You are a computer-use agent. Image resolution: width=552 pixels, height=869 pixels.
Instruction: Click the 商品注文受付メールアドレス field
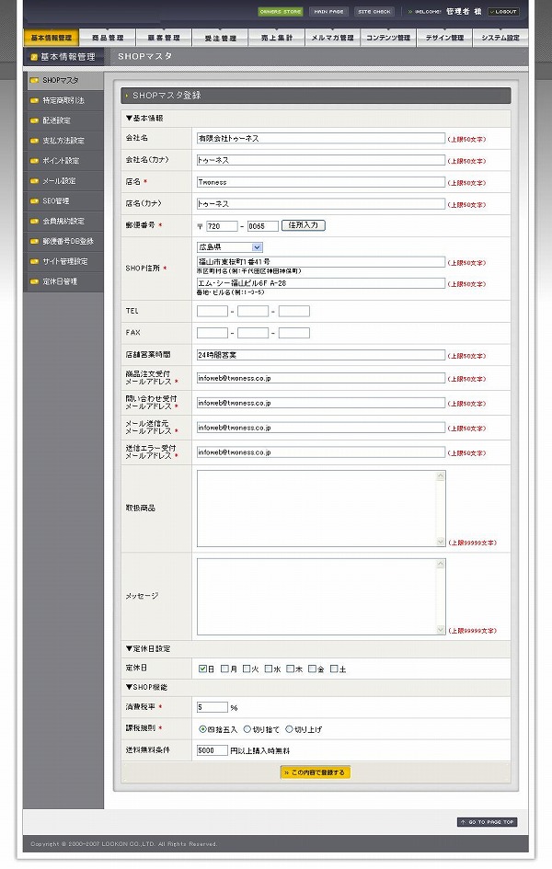pos(321,378)
